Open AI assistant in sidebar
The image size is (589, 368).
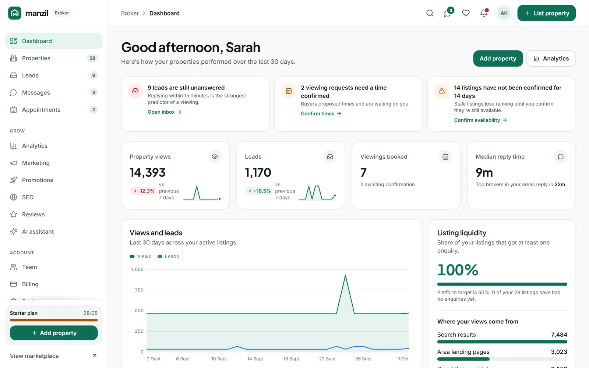coord(54,231)
